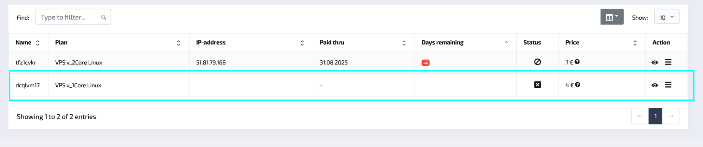Screen dimensions: 703x147
Task: Click the next page arrow button
Action: click(671, 116)
